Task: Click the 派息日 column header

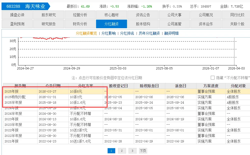Action: (x=181, y=86)
